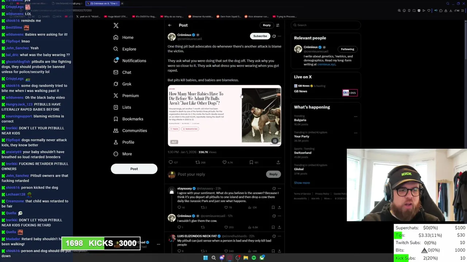Open Windows taskbar search
Screen dimensions: 467x262
click(213, 258)
